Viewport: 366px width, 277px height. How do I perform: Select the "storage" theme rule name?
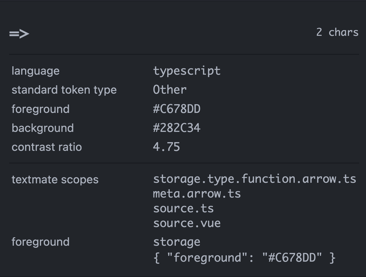point(177,242)
